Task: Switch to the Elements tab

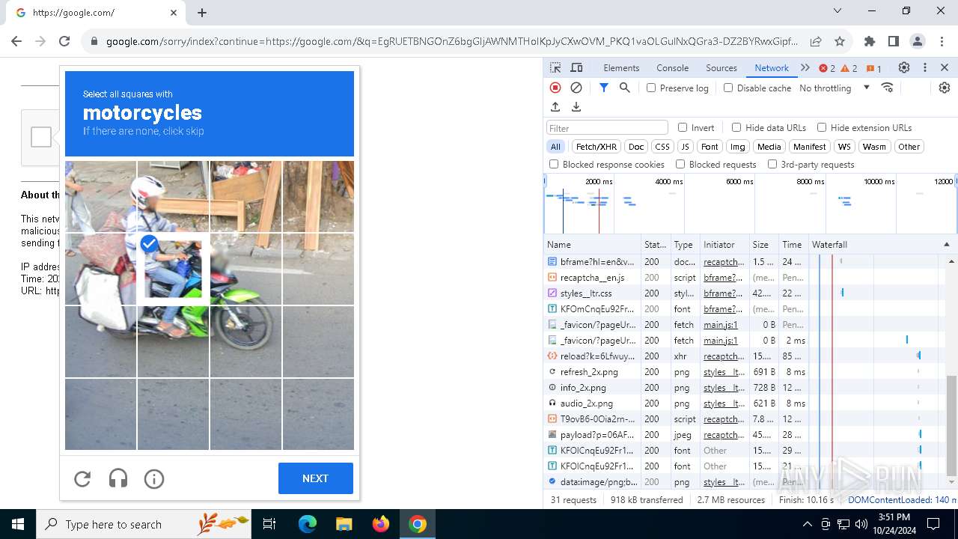Action: coord(621,67)
